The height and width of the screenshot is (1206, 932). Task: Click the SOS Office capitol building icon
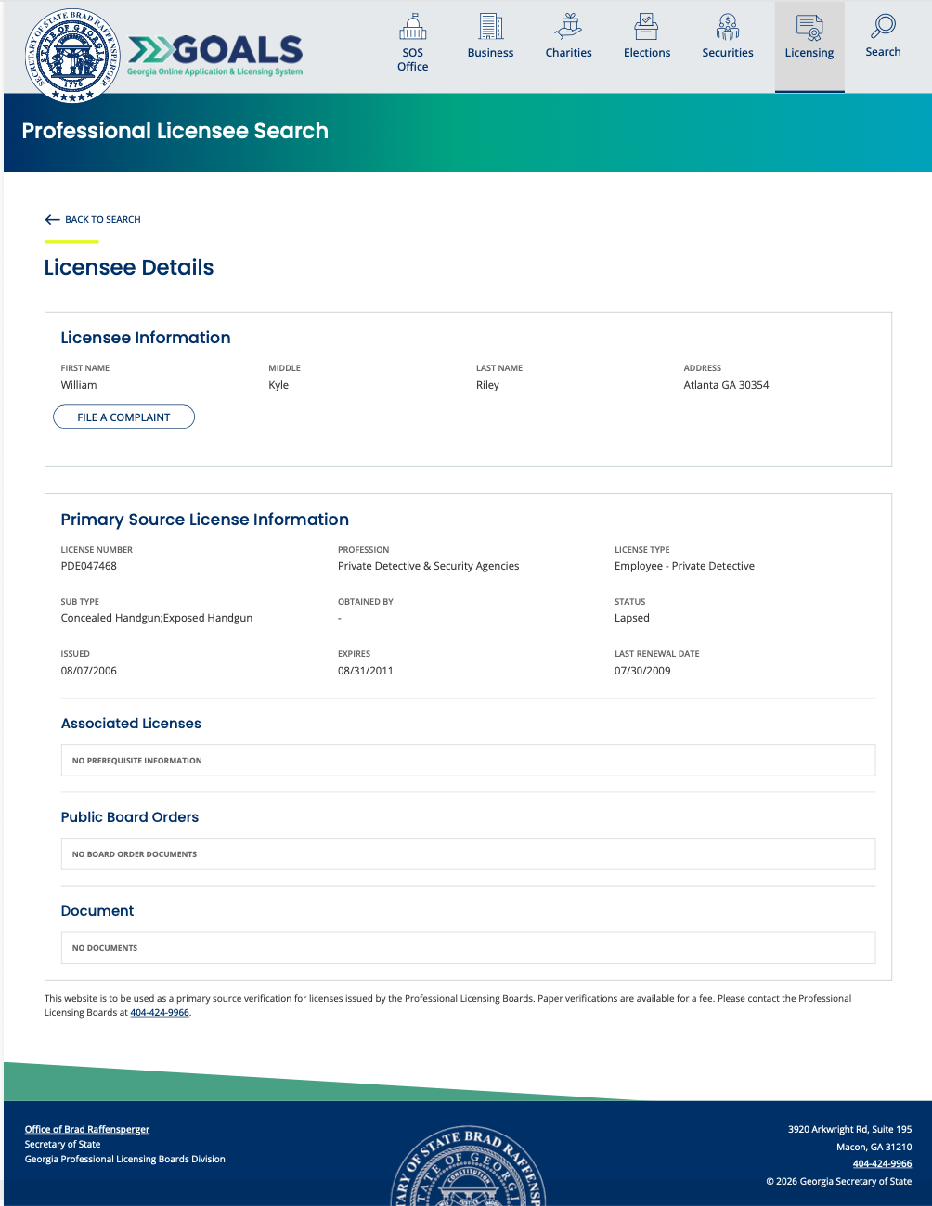[412, 27]
